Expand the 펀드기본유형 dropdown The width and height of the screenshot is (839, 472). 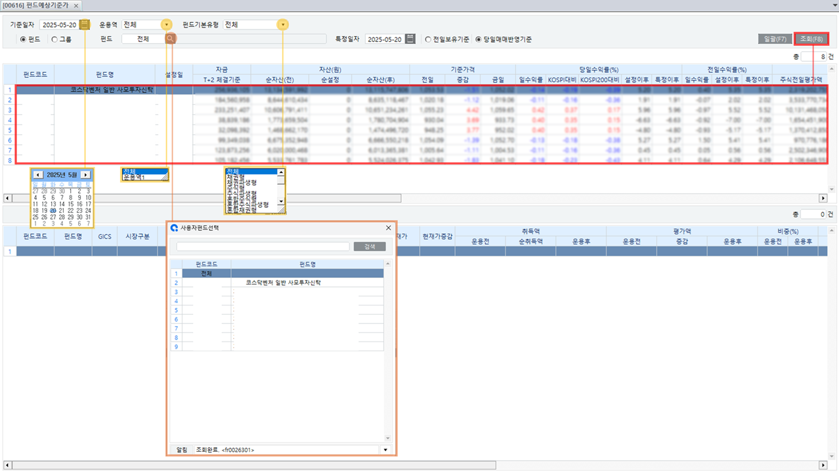point(283,25)
